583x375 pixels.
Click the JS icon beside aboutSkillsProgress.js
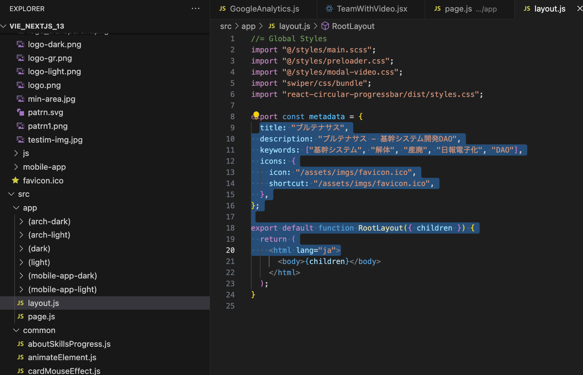(x=20, y=344)
